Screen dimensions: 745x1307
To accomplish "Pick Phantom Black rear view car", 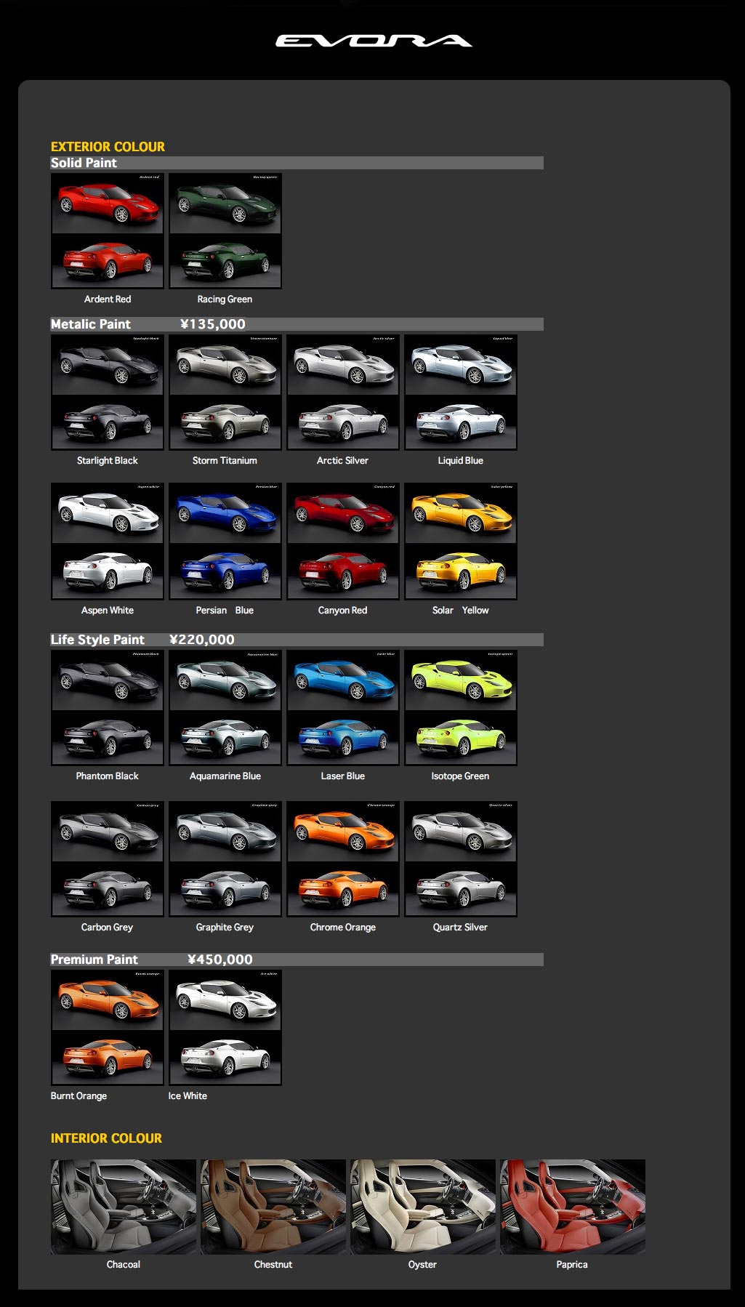I will (x=108, y=738).
